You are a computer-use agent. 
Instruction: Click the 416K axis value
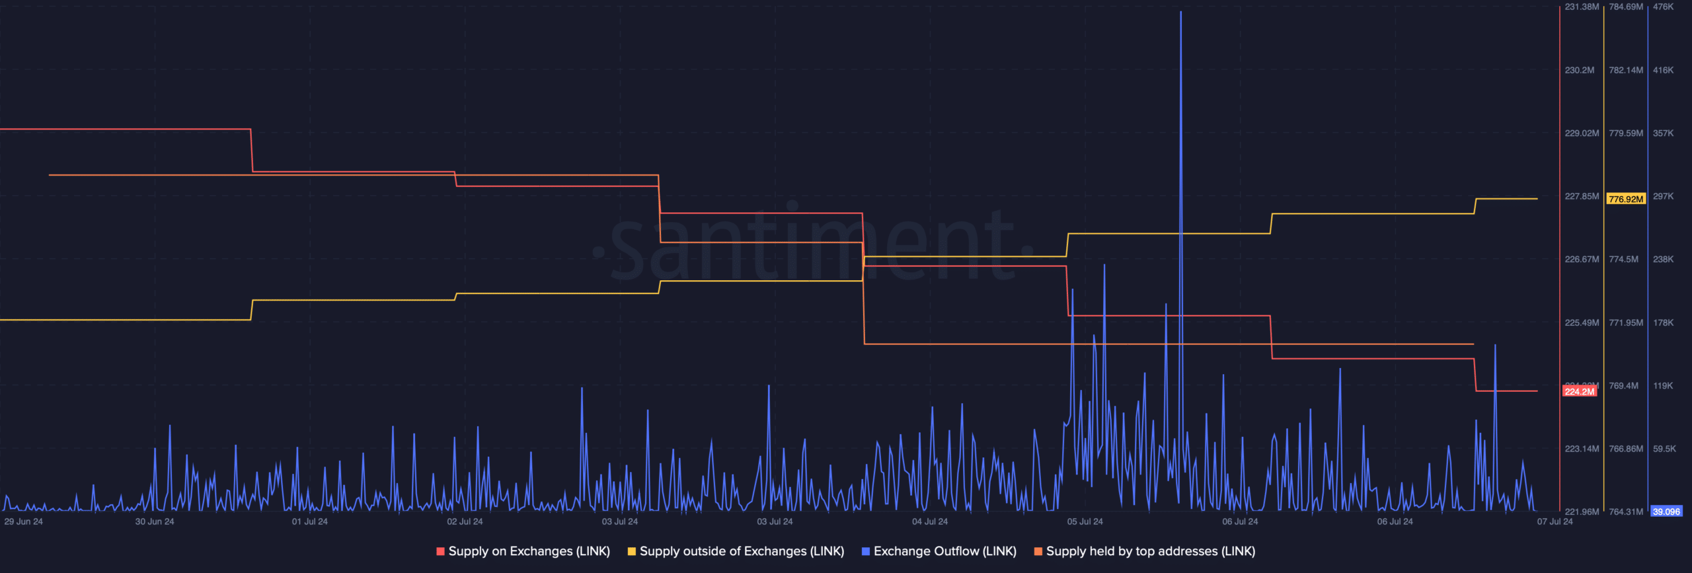point(1664,70)
